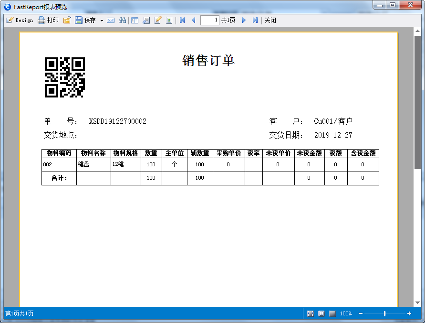Screen dimensions: 425x323
Task: Click the 合计 totals row label
Action: (59, 178)
